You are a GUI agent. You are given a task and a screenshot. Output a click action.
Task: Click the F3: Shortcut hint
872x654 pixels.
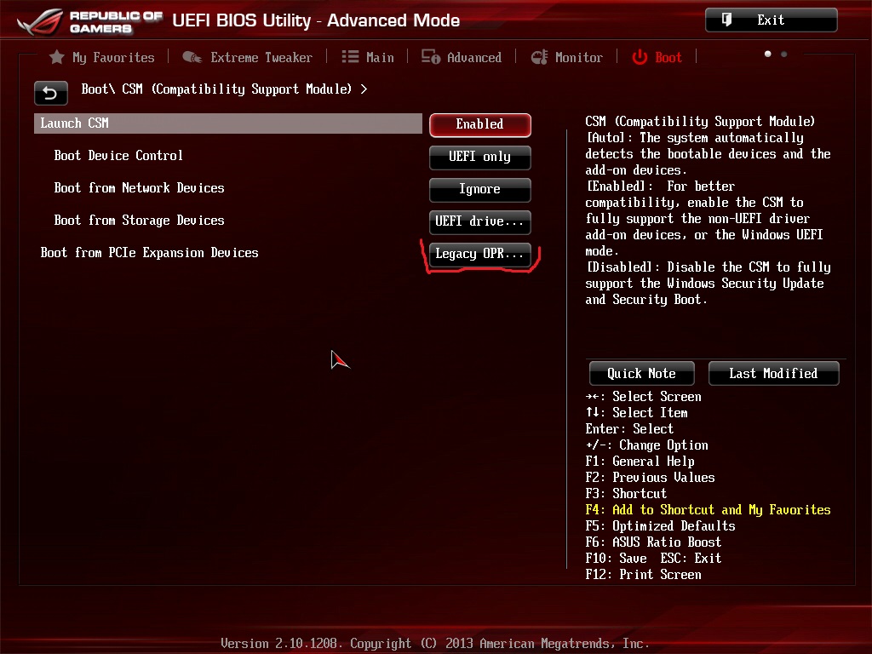626,493
